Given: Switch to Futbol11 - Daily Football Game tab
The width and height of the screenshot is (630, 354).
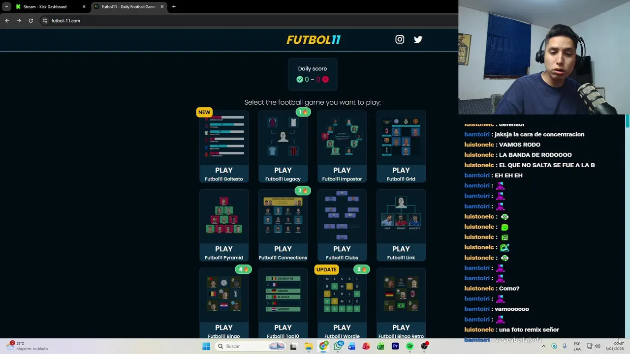Looking at the screenshot, I should pyautogui.click(x=128, y=7).
